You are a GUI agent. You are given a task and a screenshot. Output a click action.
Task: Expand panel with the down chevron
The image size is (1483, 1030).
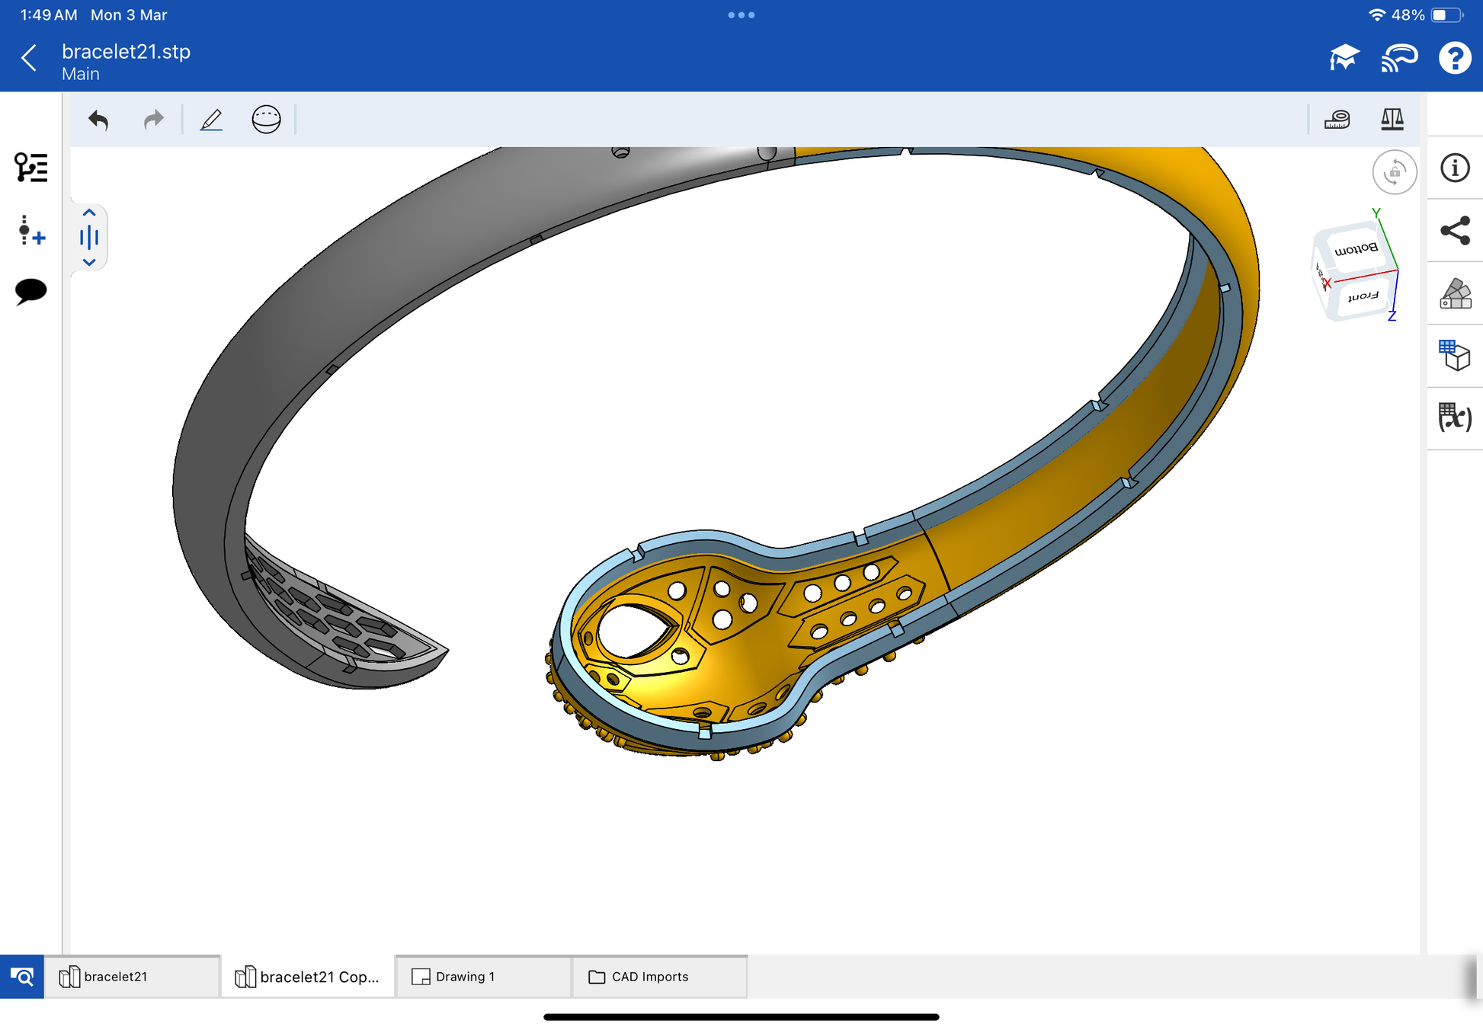(x=89, y=262)
